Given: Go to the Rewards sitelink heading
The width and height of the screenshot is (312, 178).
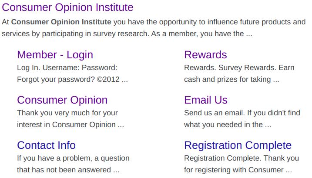Looking at the screenshot, I should tap(205, 54).
